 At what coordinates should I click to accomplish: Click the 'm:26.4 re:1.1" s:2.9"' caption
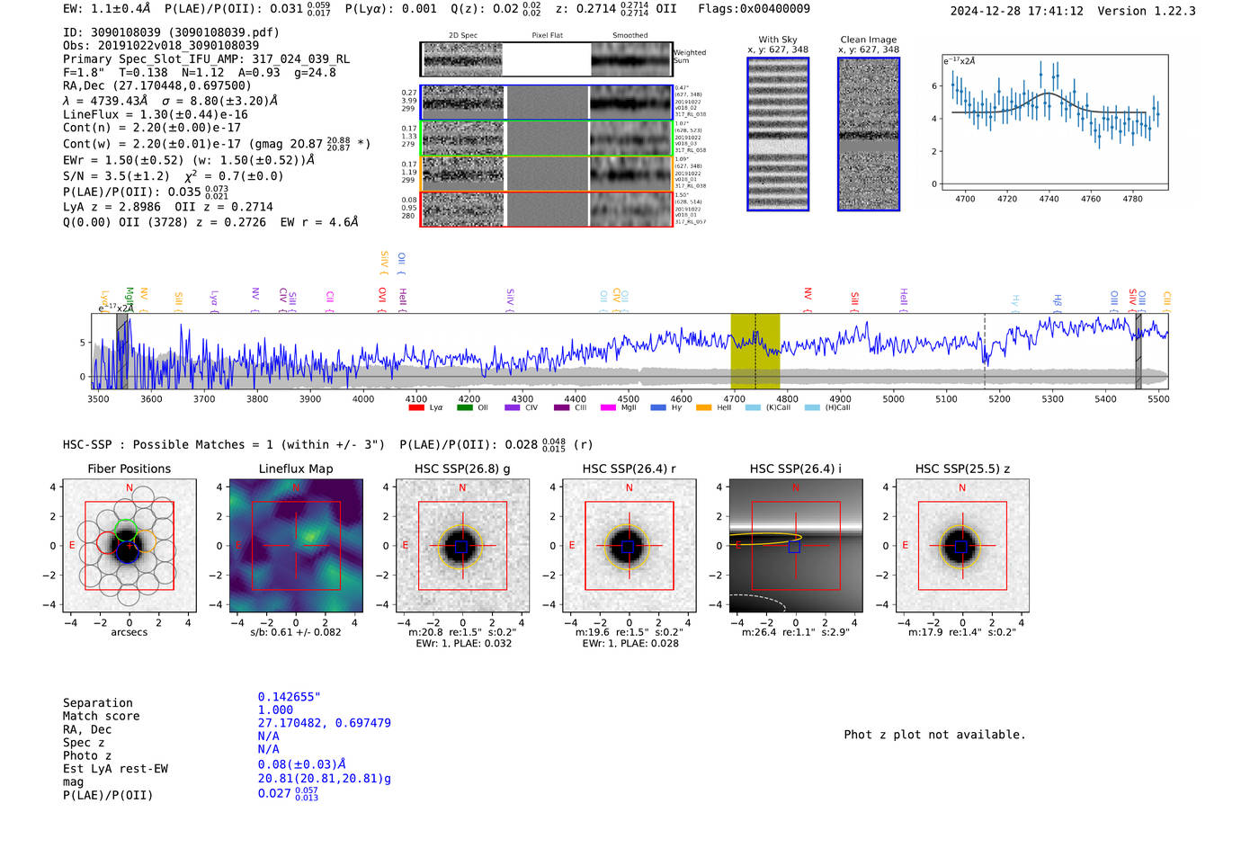tap(796, 632)
